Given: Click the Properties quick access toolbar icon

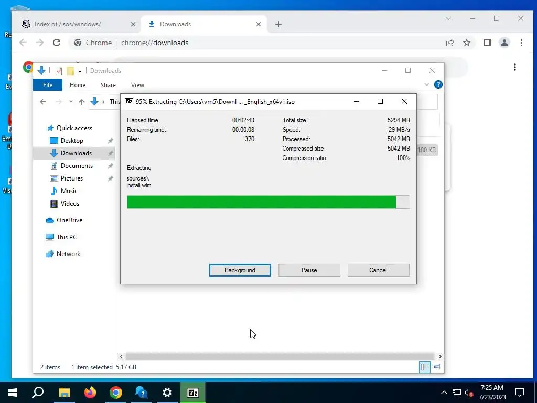Looking at the screenshot, I should 59,71.
